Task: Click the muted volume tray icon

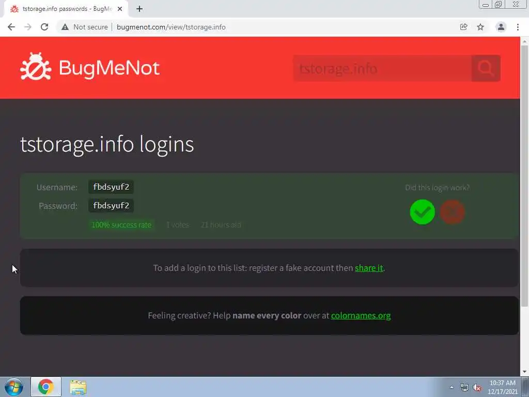Action: coord(477,388)
